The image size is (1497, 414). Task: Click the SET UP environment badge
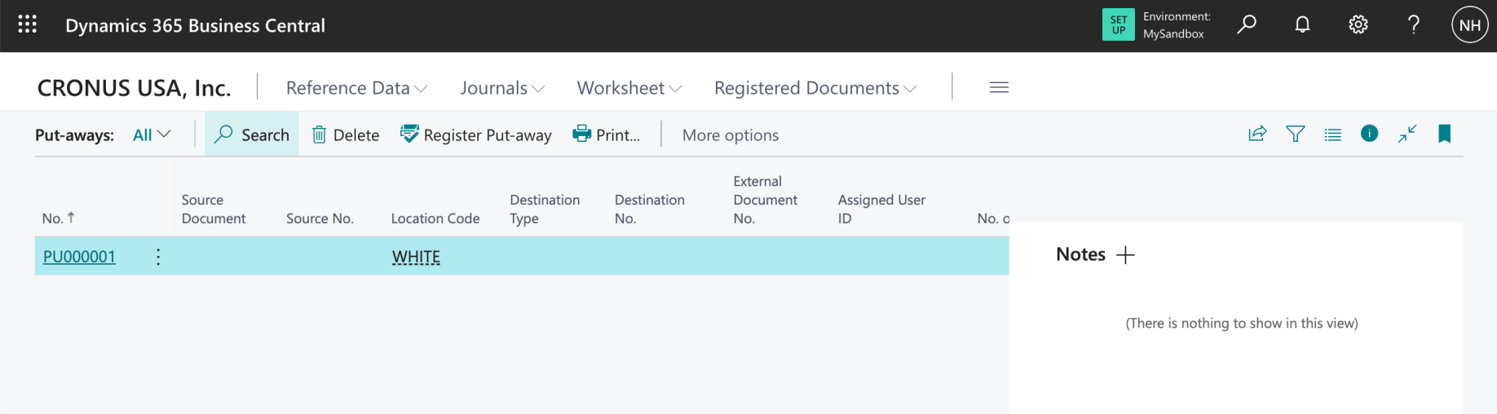coord(1118,25)
